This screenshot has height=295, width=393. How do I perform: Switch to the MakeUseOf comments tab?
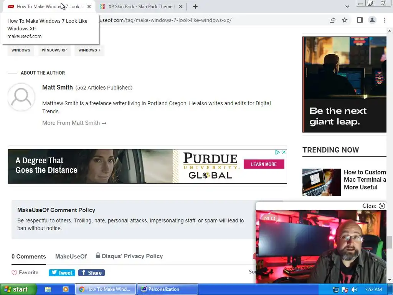pos(71,257)
